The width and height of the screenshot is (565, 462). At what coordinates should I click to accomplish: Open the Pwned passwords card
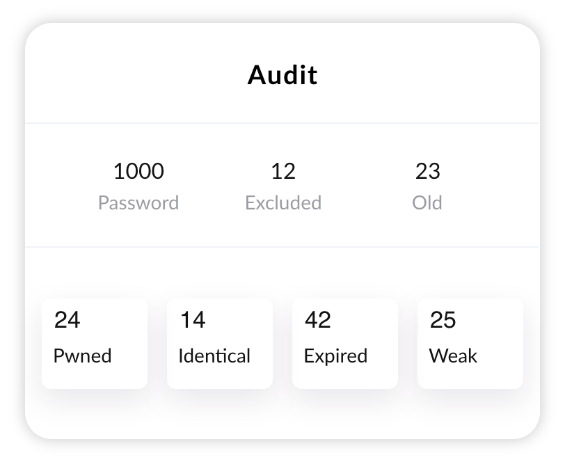coord(94,342)
